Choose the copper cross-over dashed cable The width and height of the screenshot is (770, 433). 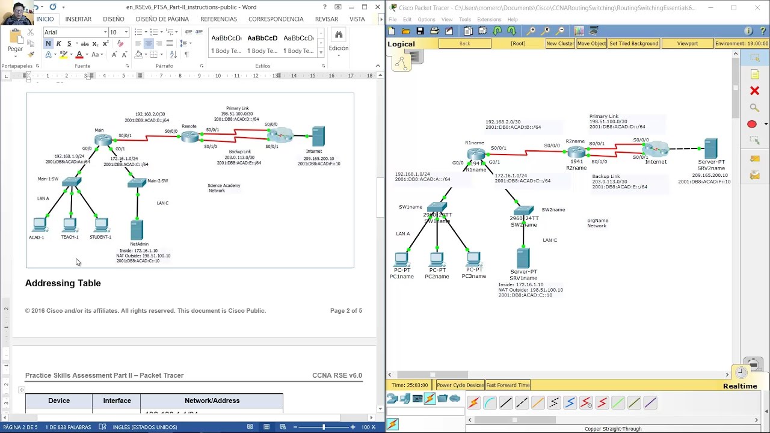[x=522, y=402]
